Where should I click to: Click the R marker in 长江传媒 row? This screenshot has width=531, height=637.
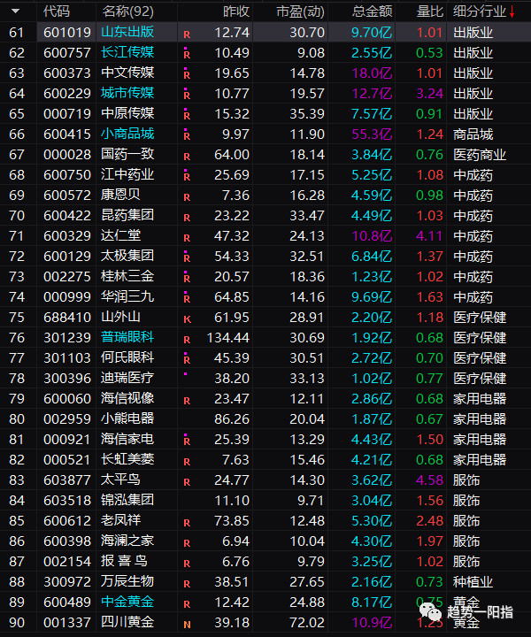coord(187,54)
